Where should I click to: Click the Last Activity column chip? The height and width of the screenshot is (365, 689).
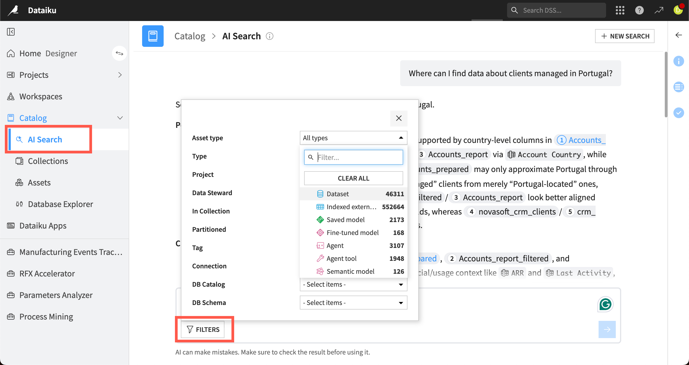point(578,273)
